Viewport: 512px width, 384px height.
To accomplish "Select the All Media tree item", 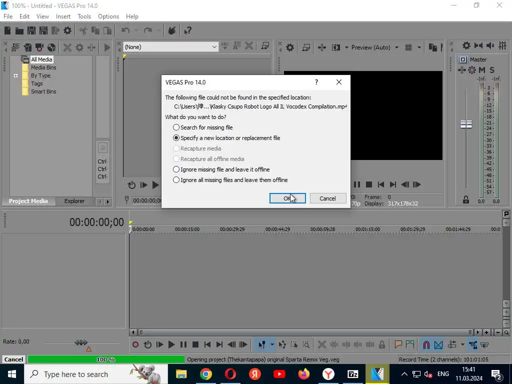I will point(41,59).
